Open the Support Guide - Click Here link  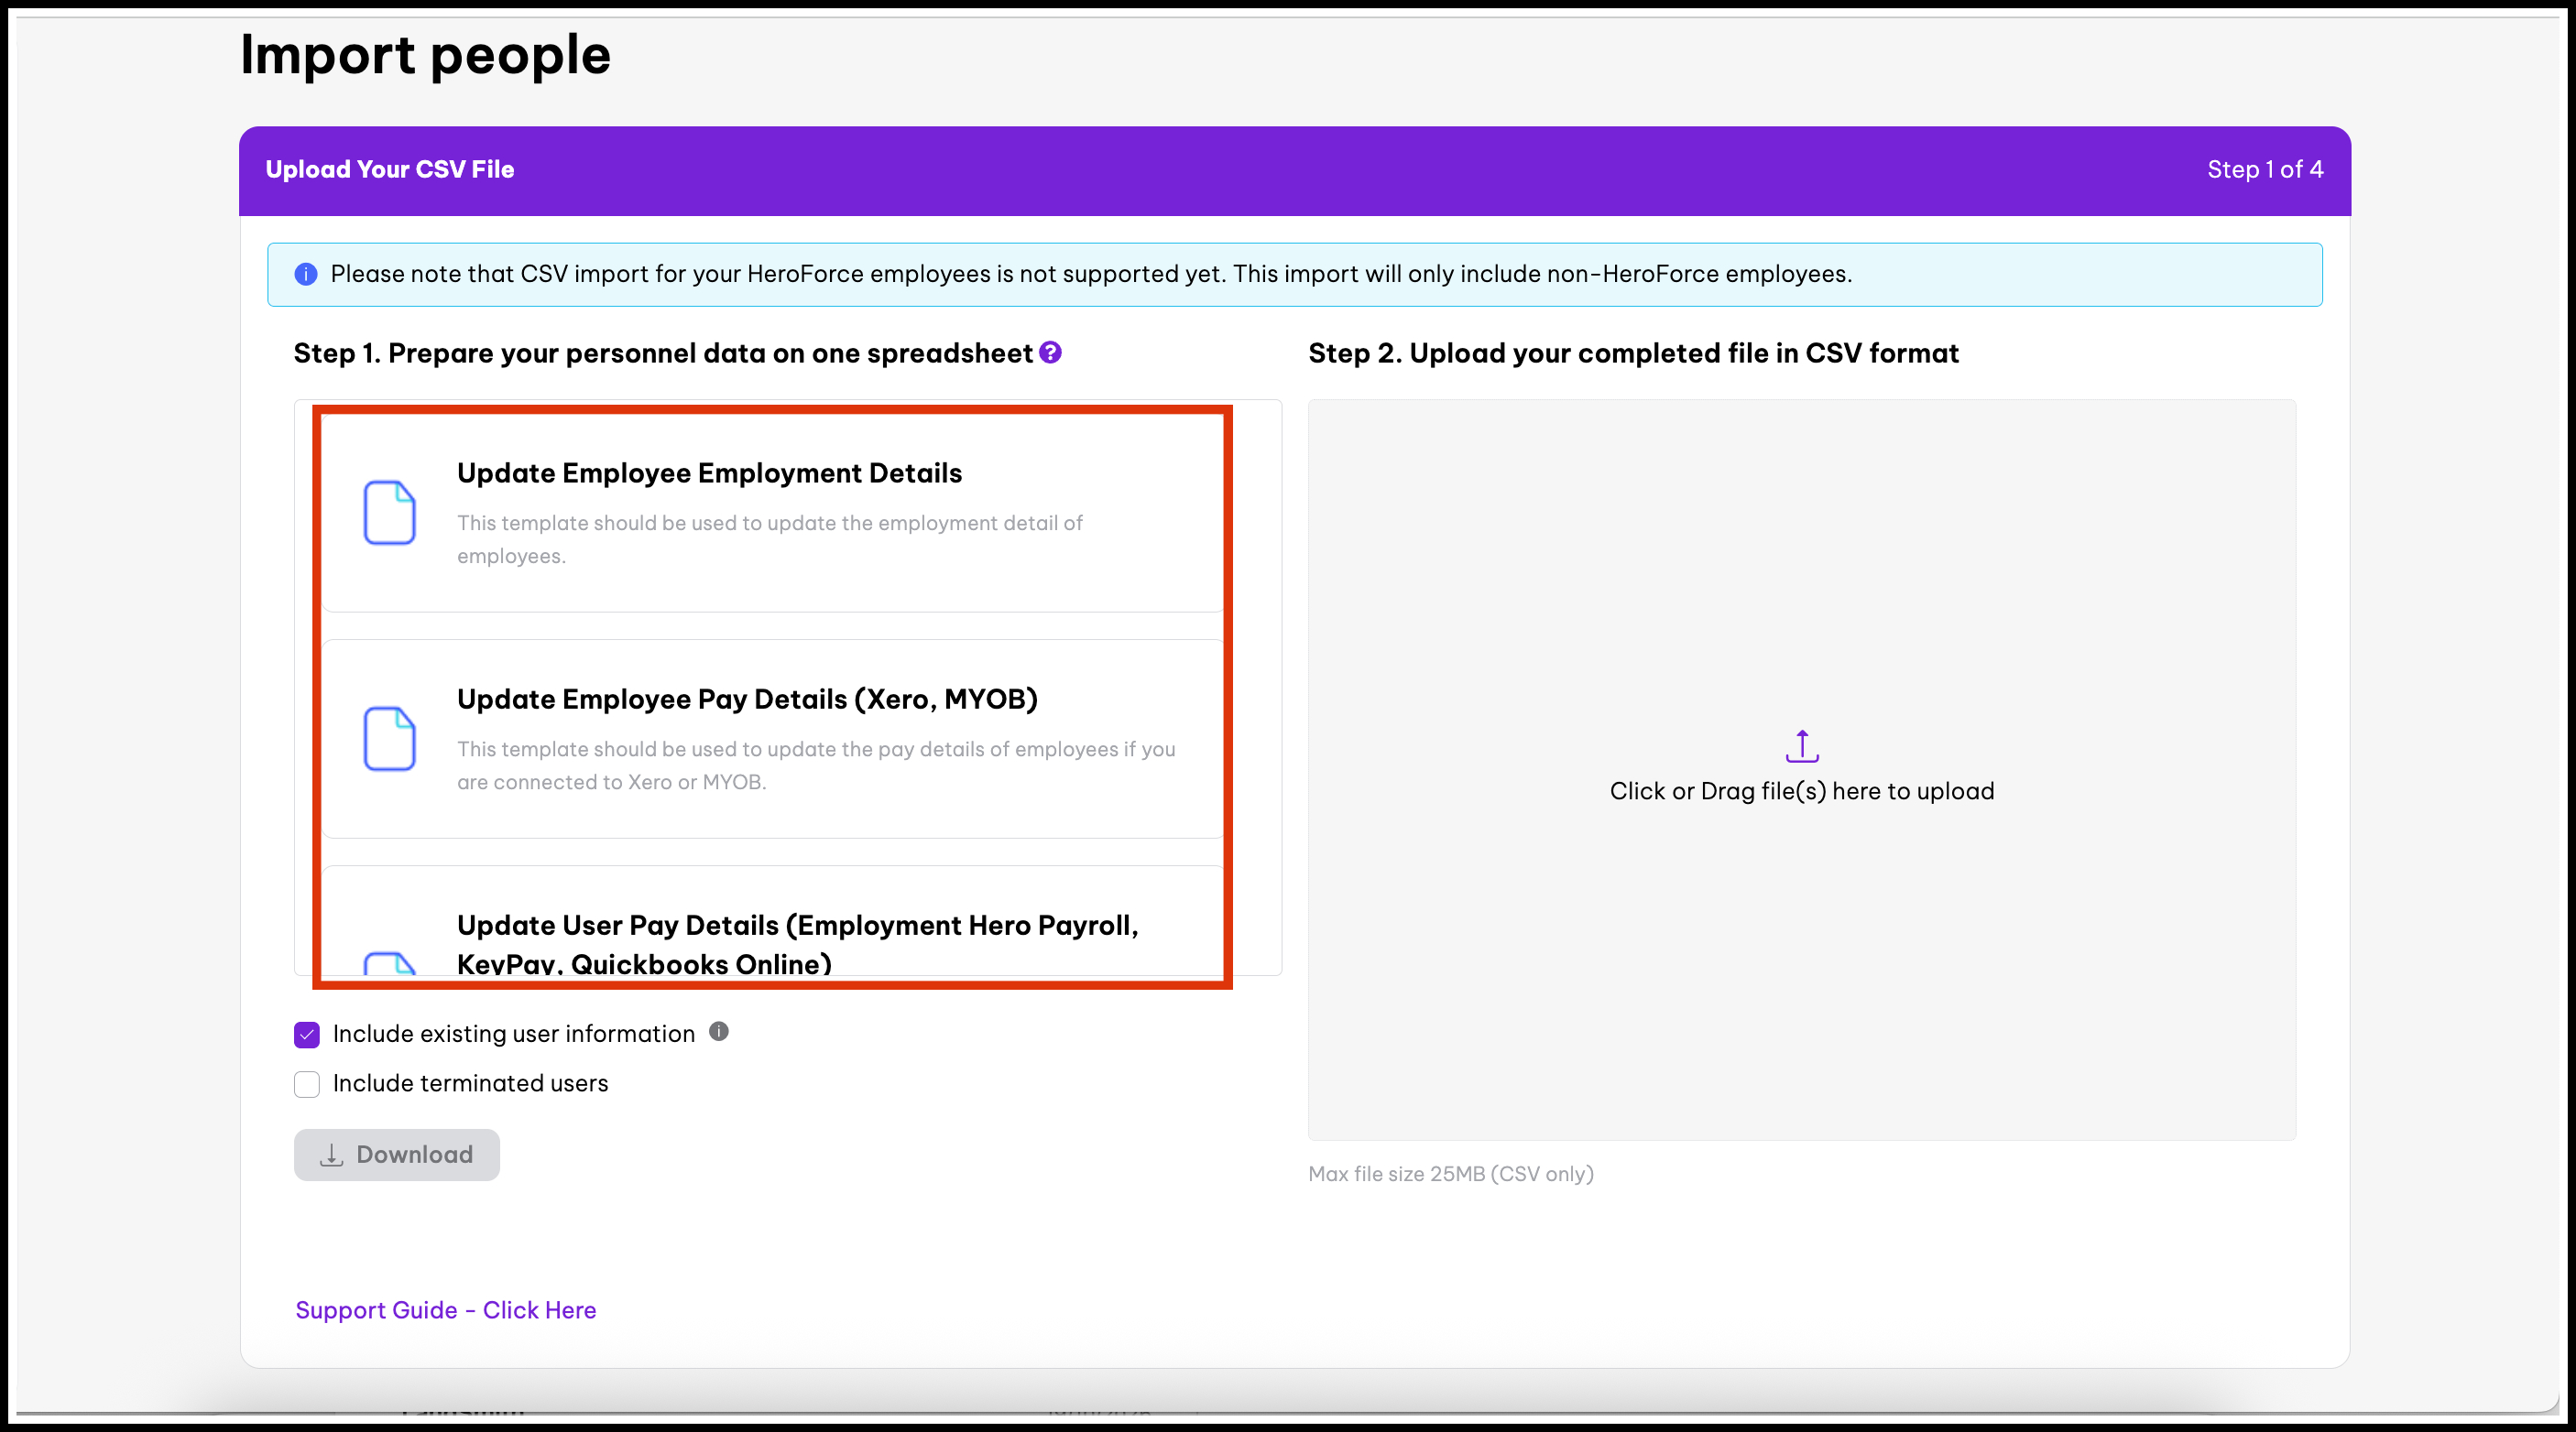tap(446, 1310)
